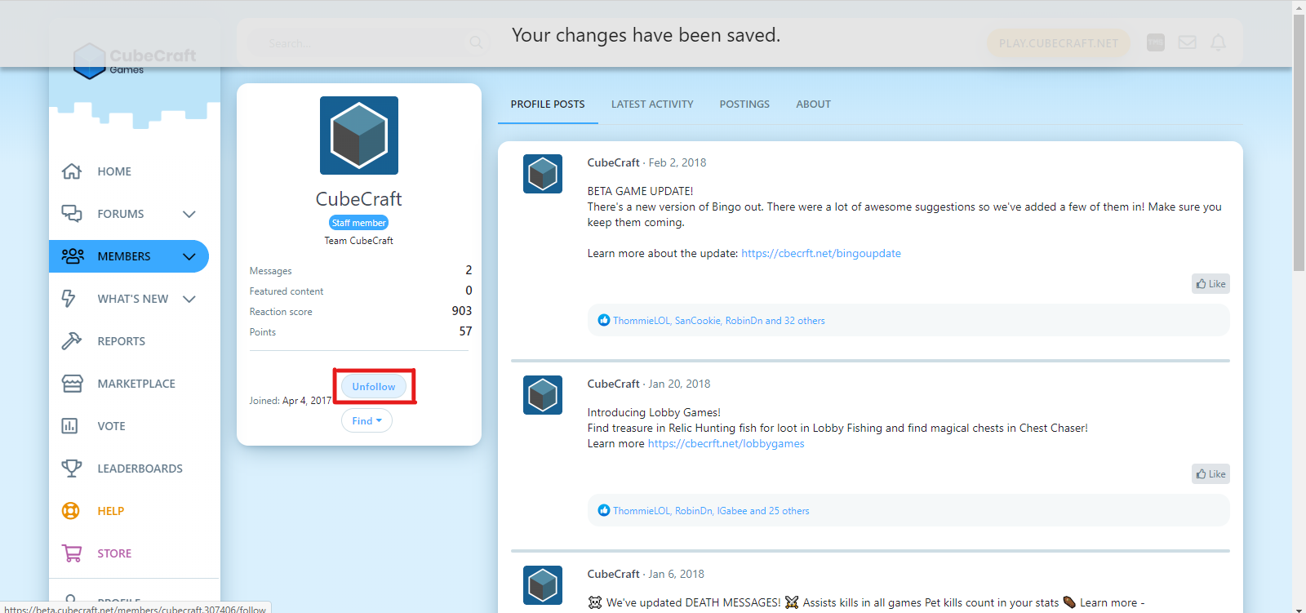Click the Featured content count 0
Viewport: 1306px width, 613px height.
(469, 291)
